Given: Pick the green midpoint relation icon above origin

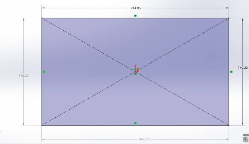Looking at the screenshot, I should point(135,69).
